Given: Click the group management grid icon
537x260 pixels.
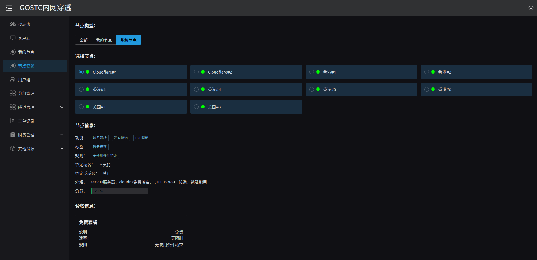Looking at the screenshot, I should click(13, 93).
